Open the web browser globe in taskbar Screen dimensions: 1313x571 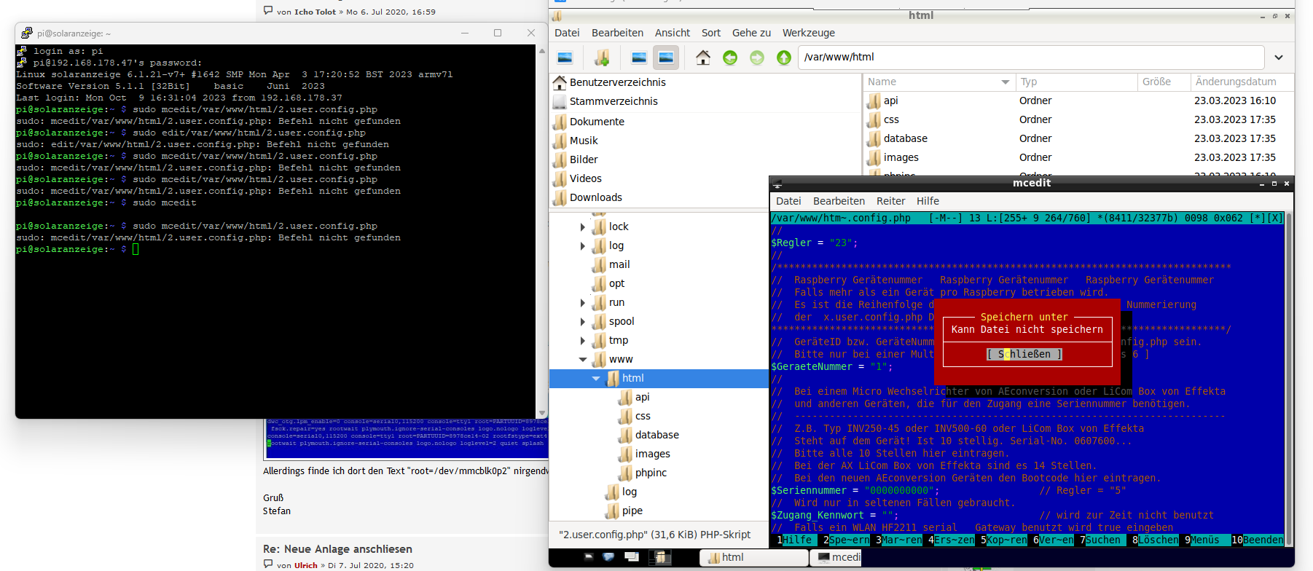[x=608, y=557]
